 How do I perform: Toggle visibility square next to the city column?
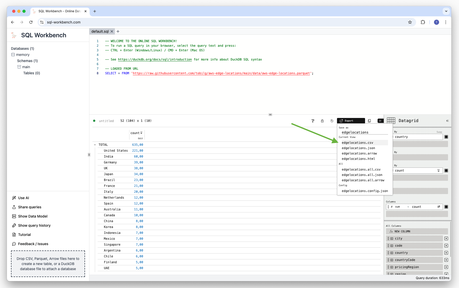coord(446,238)
